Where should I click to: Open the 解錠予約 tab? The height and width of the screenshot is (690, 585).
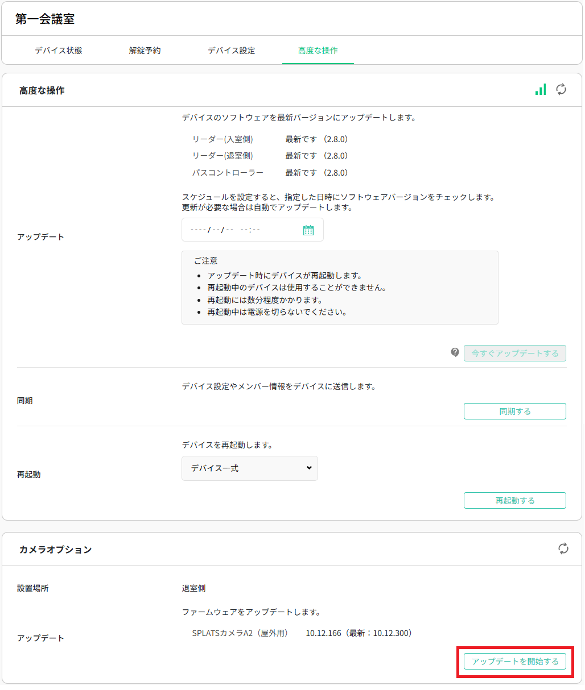145,51
